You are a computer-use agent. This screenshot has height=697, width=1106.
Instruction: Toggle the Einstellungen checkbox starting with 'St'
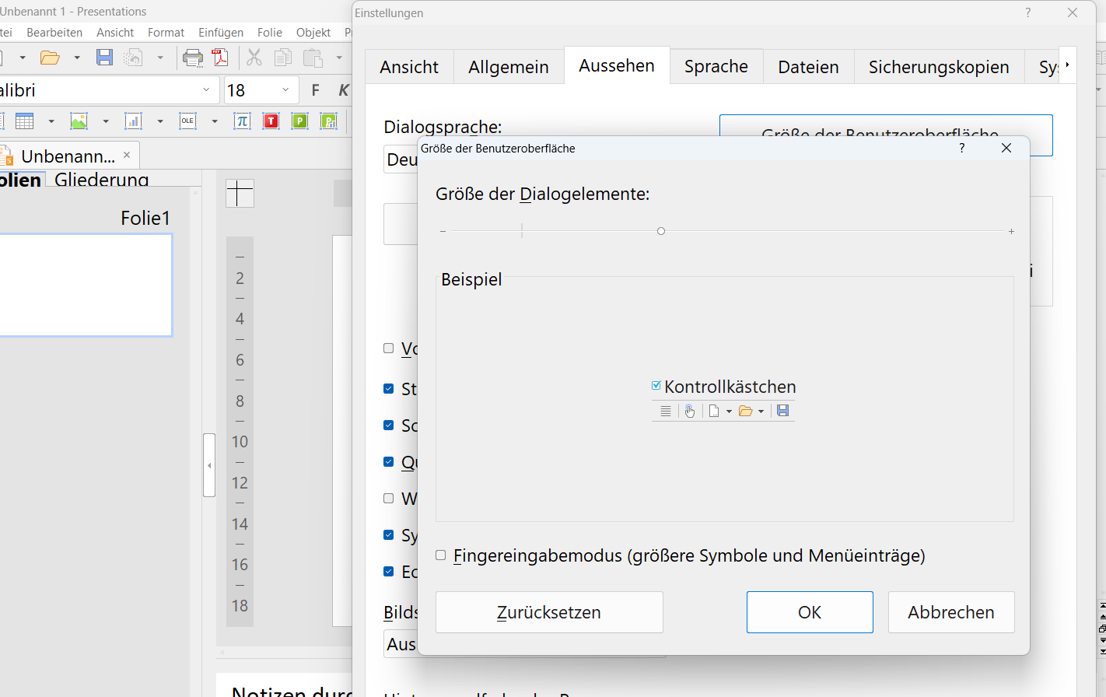tap(389, 389)
